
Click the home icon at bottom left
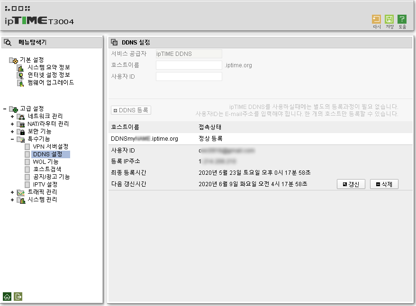[x=7, y=297]
